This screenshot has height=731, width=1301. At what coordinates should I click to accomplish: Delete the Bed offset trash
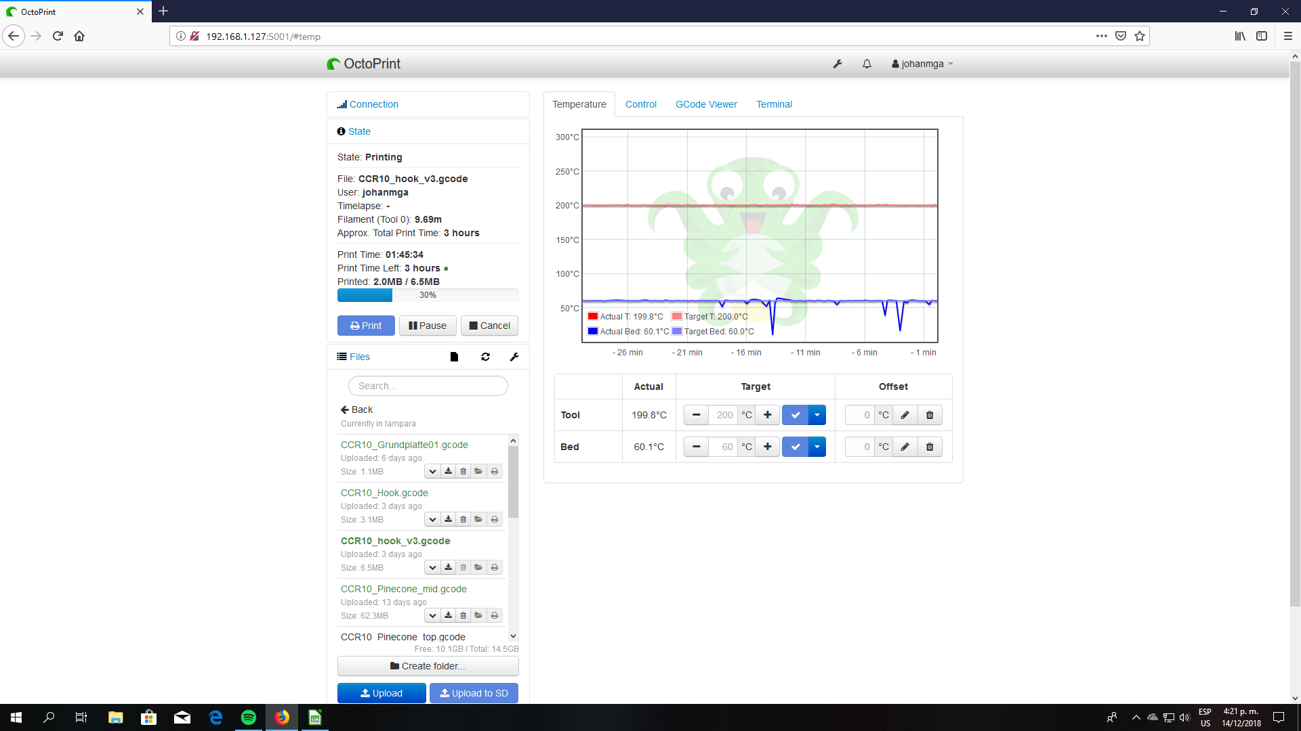point(930,447)
